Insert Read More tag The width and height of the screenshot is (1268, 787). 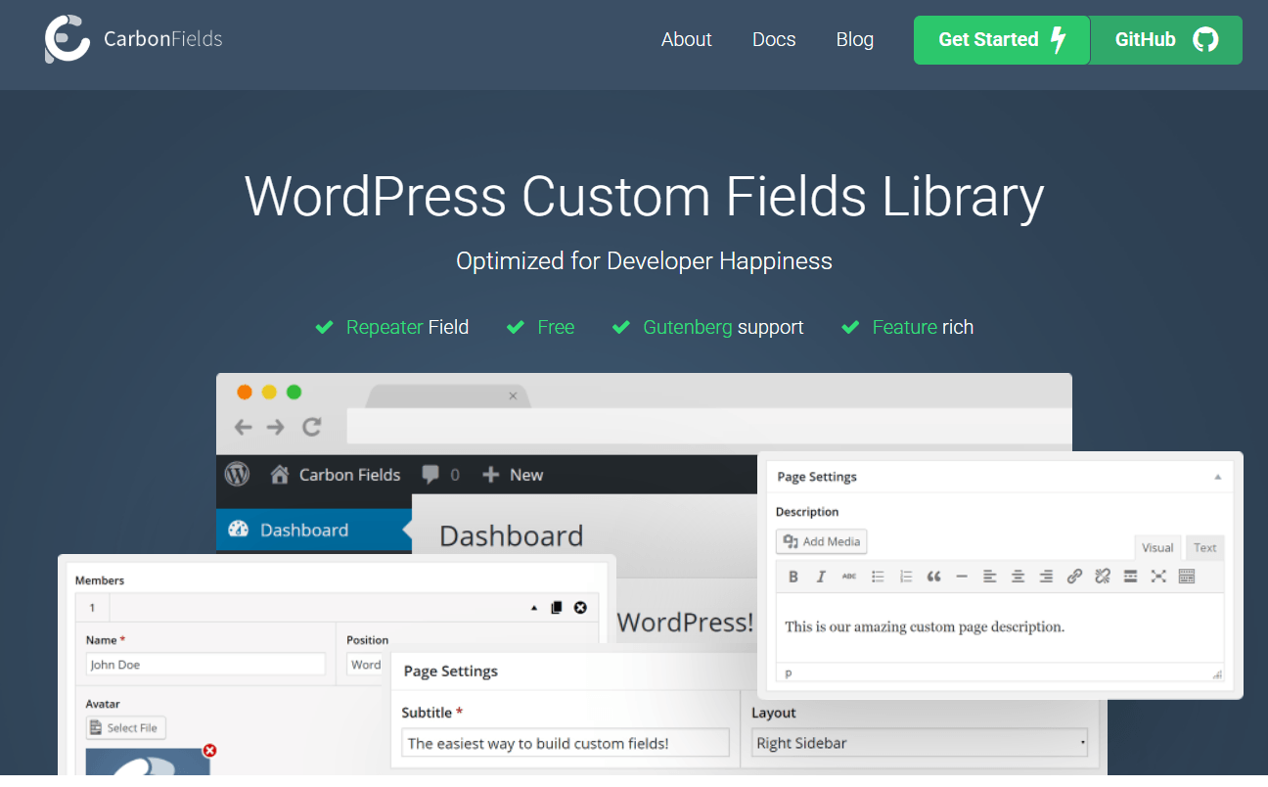coord(1131,577)
